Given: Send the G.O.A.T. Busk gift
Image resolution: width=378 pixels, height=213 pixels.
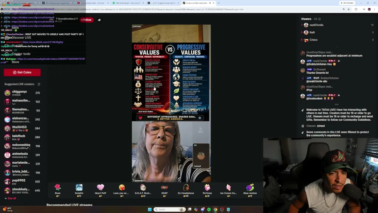Looking at the screenshot, I should point(143,190).
